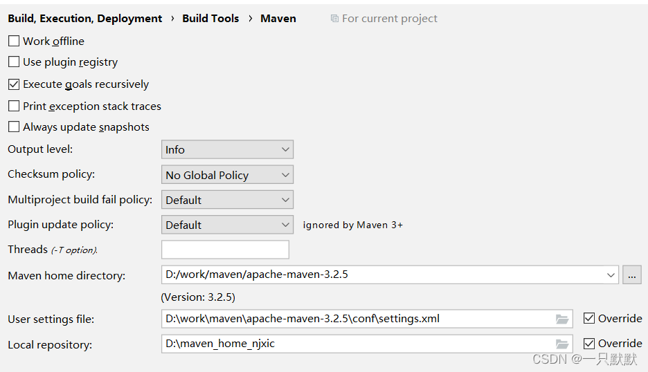Enable the Work offline checkbox
The height and width of the screenshot is (372, 648).
point(14,41)
